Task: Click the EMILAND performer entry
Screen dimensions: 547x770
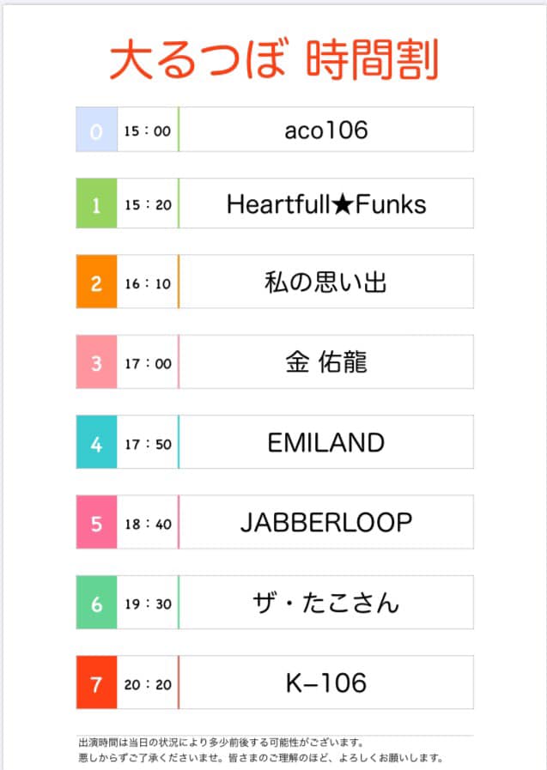Action: tap(325, 443)
